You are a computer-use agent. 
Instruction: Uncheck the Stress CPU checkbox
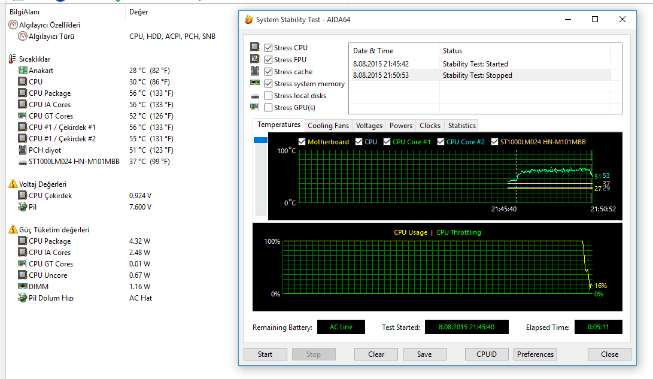[x=269, y=47]
